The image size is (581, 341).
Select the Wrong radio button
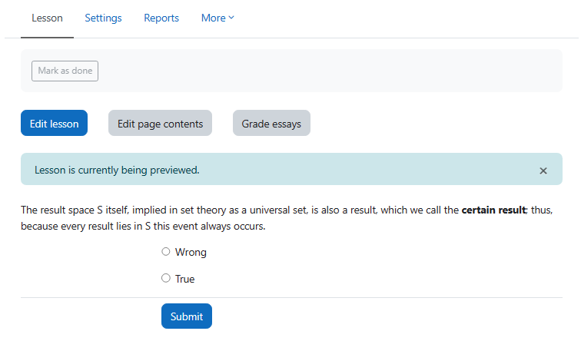(x=166, y=251)
